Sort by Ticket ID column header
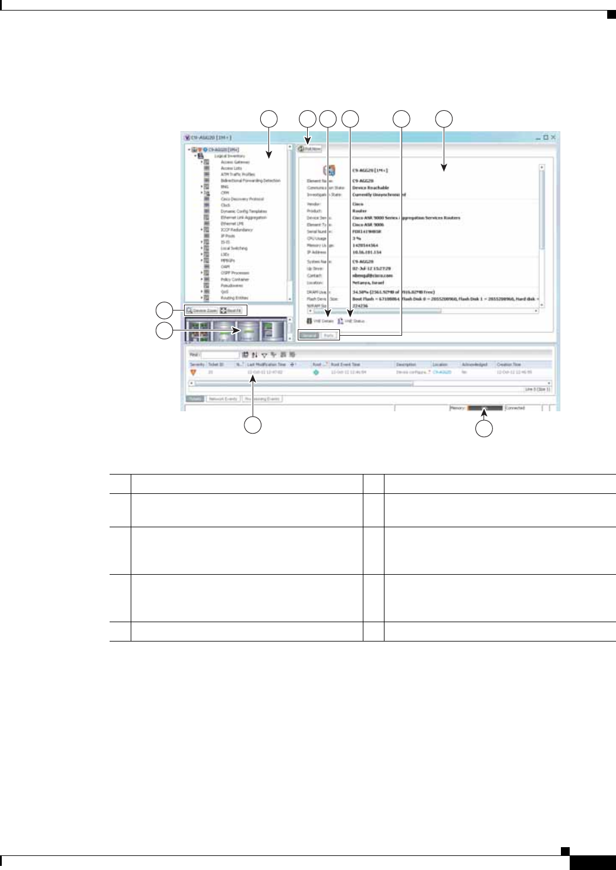The image size is (616, 870). [x=220, y=364]
